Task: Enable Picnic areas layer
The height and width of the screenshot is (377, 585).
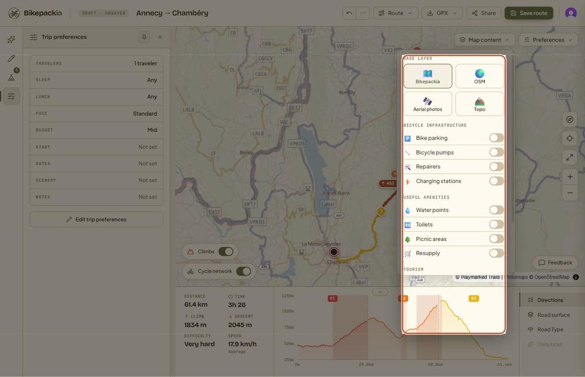Action: pyautogui.click(x=496, y=239)
